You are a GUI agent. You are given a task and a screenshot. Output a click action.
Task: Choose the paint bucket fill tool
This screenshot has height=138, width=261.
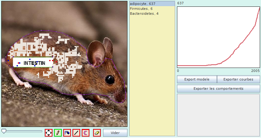67,133
